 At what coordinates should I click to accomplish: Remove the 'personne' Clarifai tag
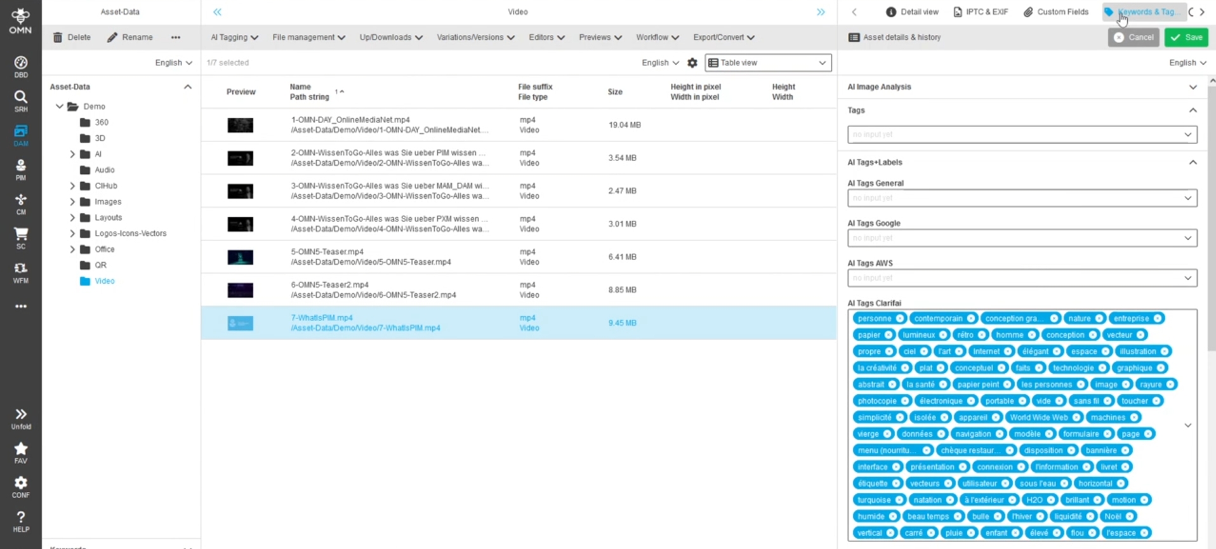[x=899, y=319]
